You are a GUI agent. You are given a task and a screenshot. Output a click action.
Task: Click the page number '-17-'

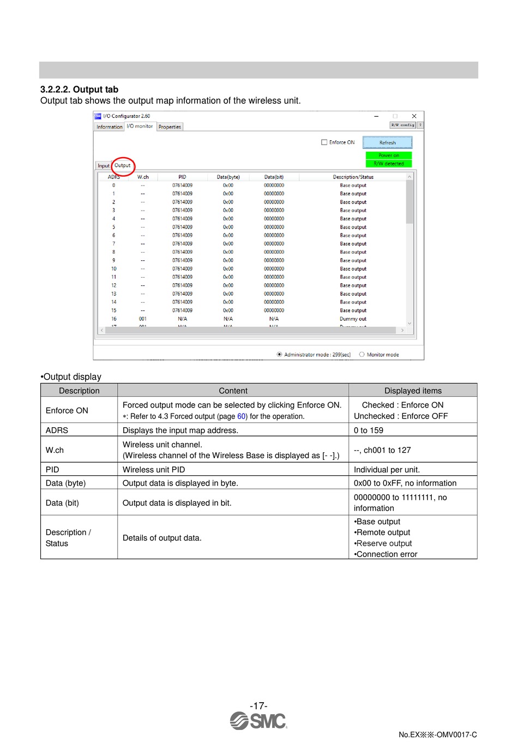(x=258, y=705)
